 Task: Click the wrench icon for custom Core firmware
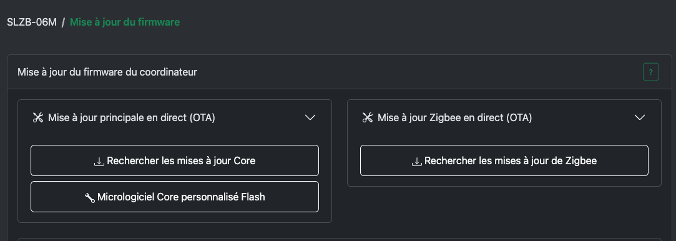90,197
